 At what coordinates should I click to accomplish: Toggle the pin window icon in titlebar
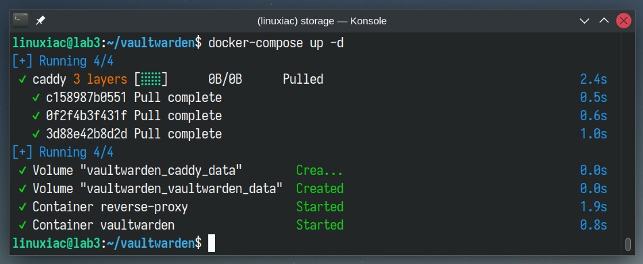(x=40, y=20)
